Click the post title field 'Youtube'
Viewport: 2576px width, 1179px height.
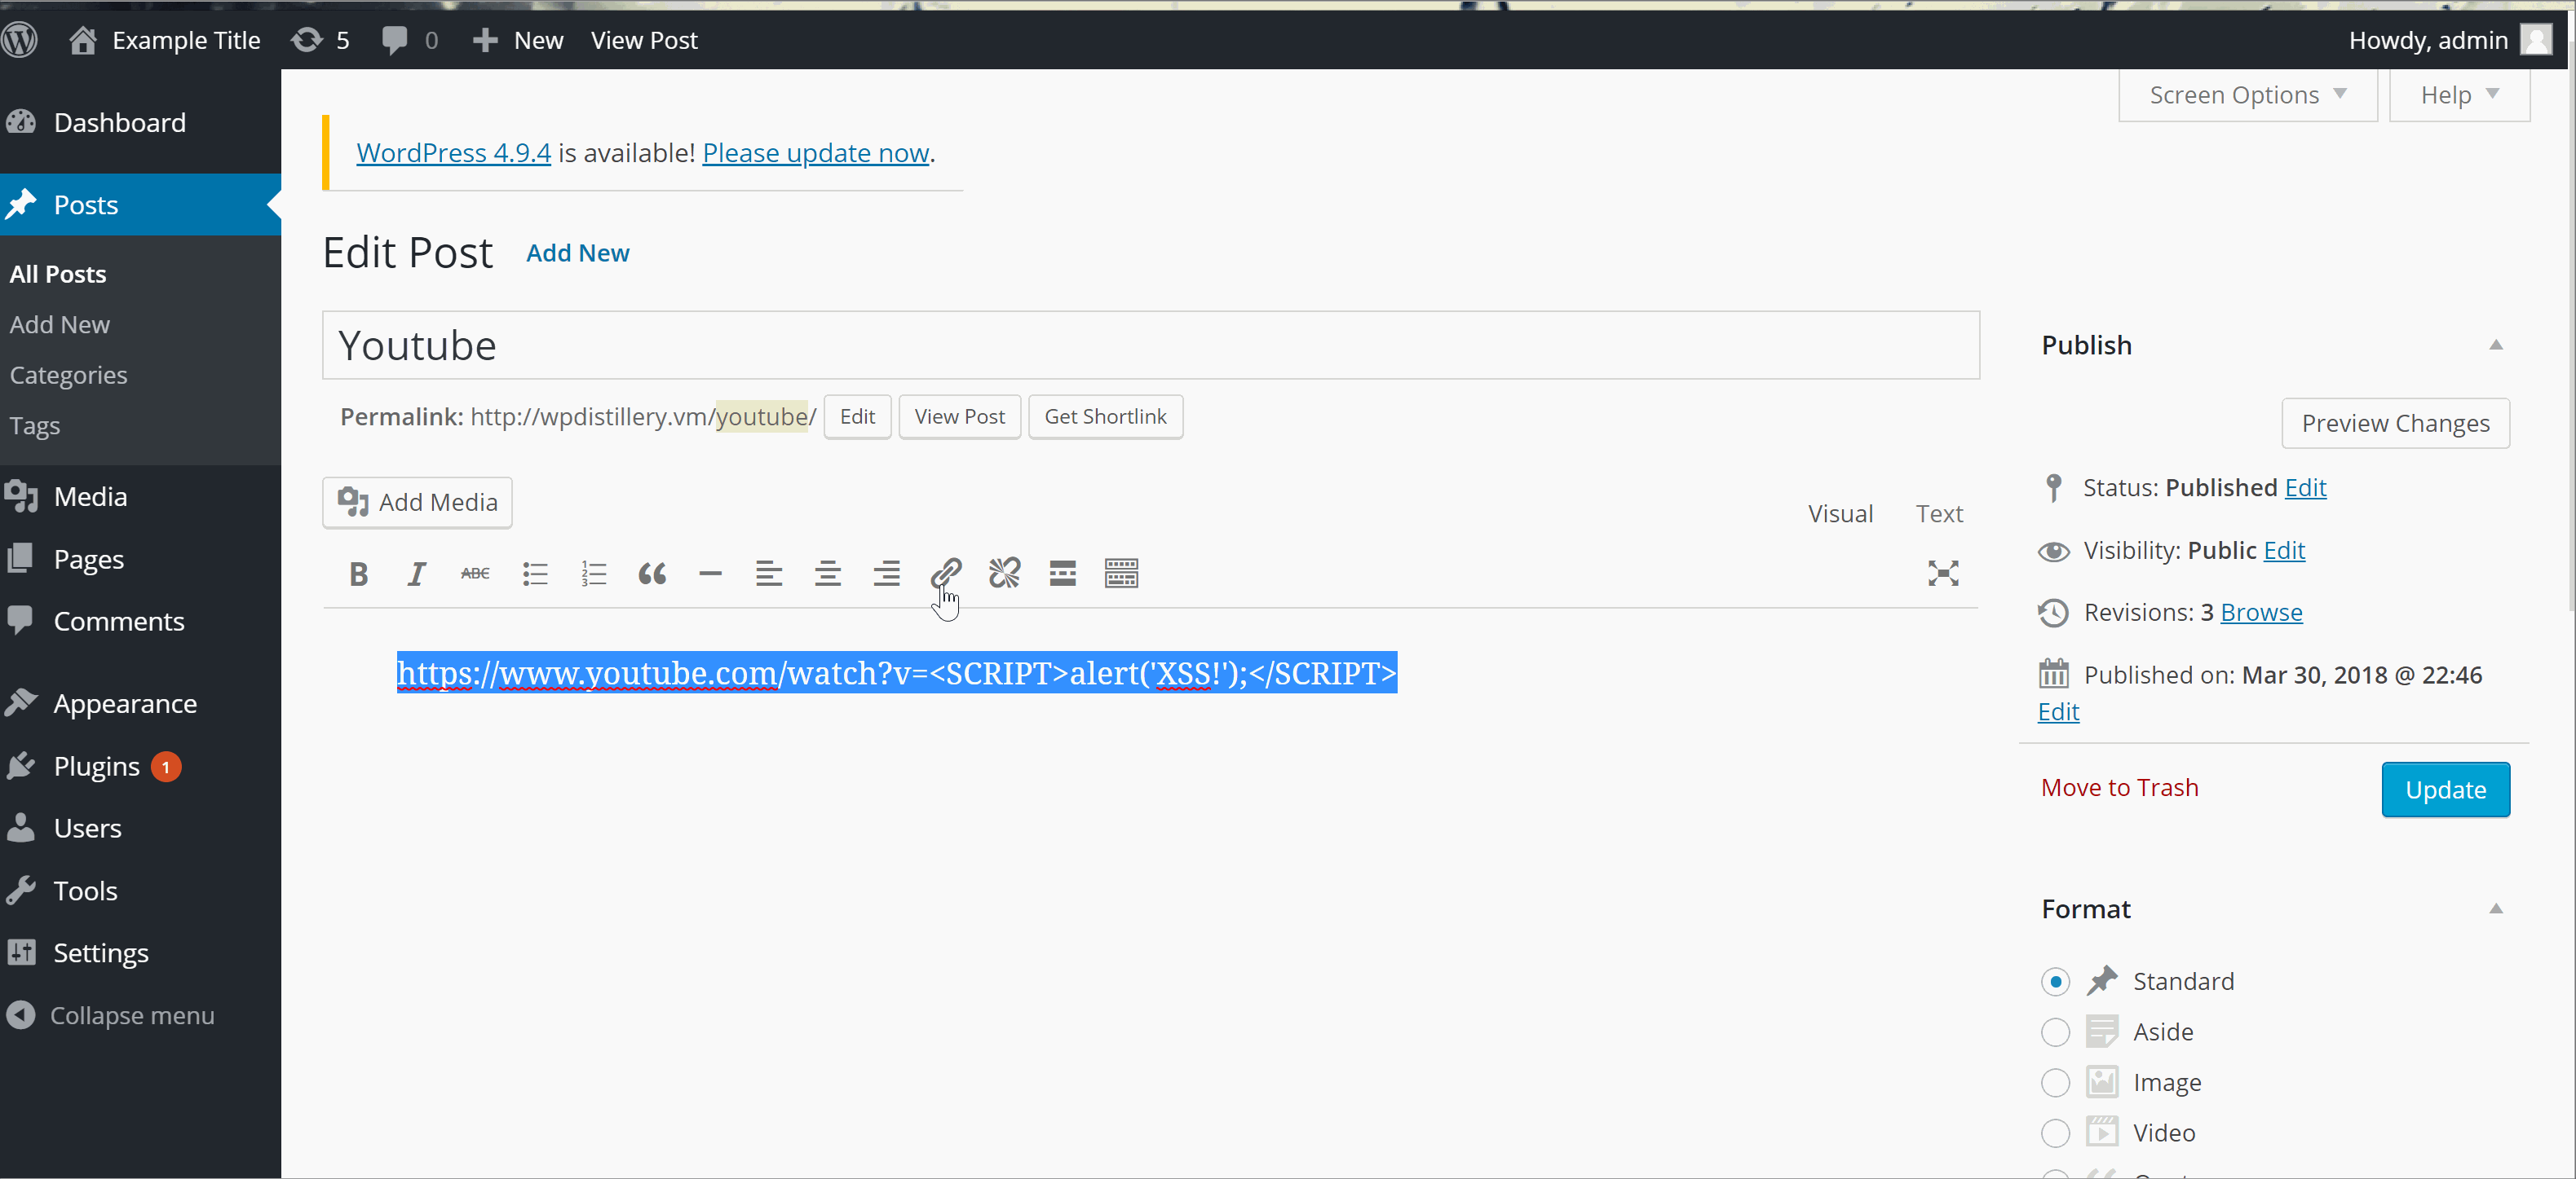1150,345
